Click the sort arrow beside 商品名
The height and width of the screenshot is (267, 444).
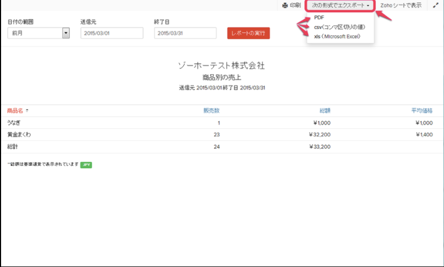click(x=27, y=111)
